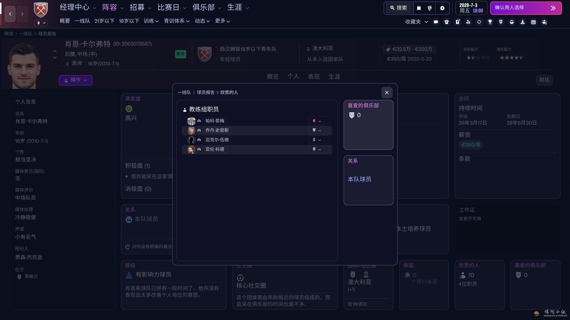Click the nationality flag on 迈克尔·伍德 row

pos(314,140)
